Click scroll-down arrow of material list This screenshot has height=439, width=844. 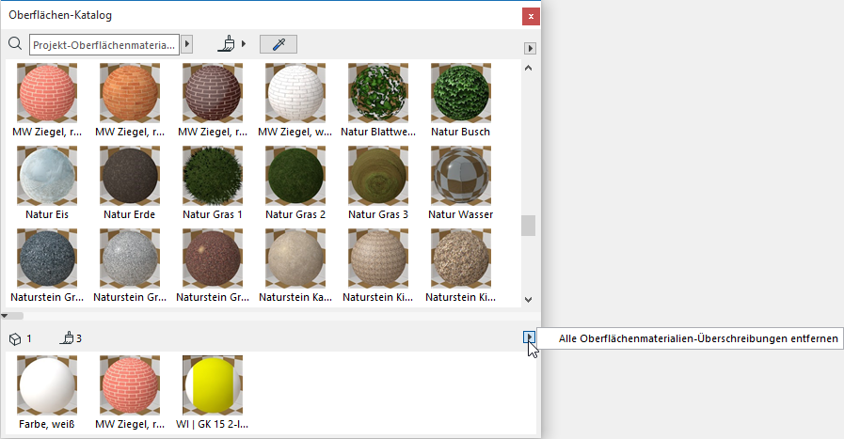click(x=528, y=297)
